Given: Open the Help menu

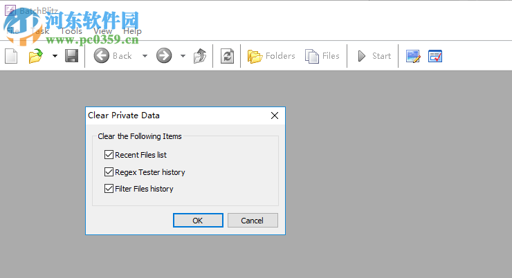Looking at the screenshot, I should [132, 31].
